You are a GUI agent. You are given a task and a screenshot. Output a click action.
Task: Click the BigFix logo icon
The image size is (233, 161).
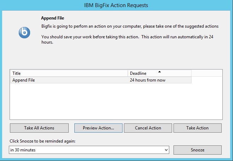(x=24, y=33)
